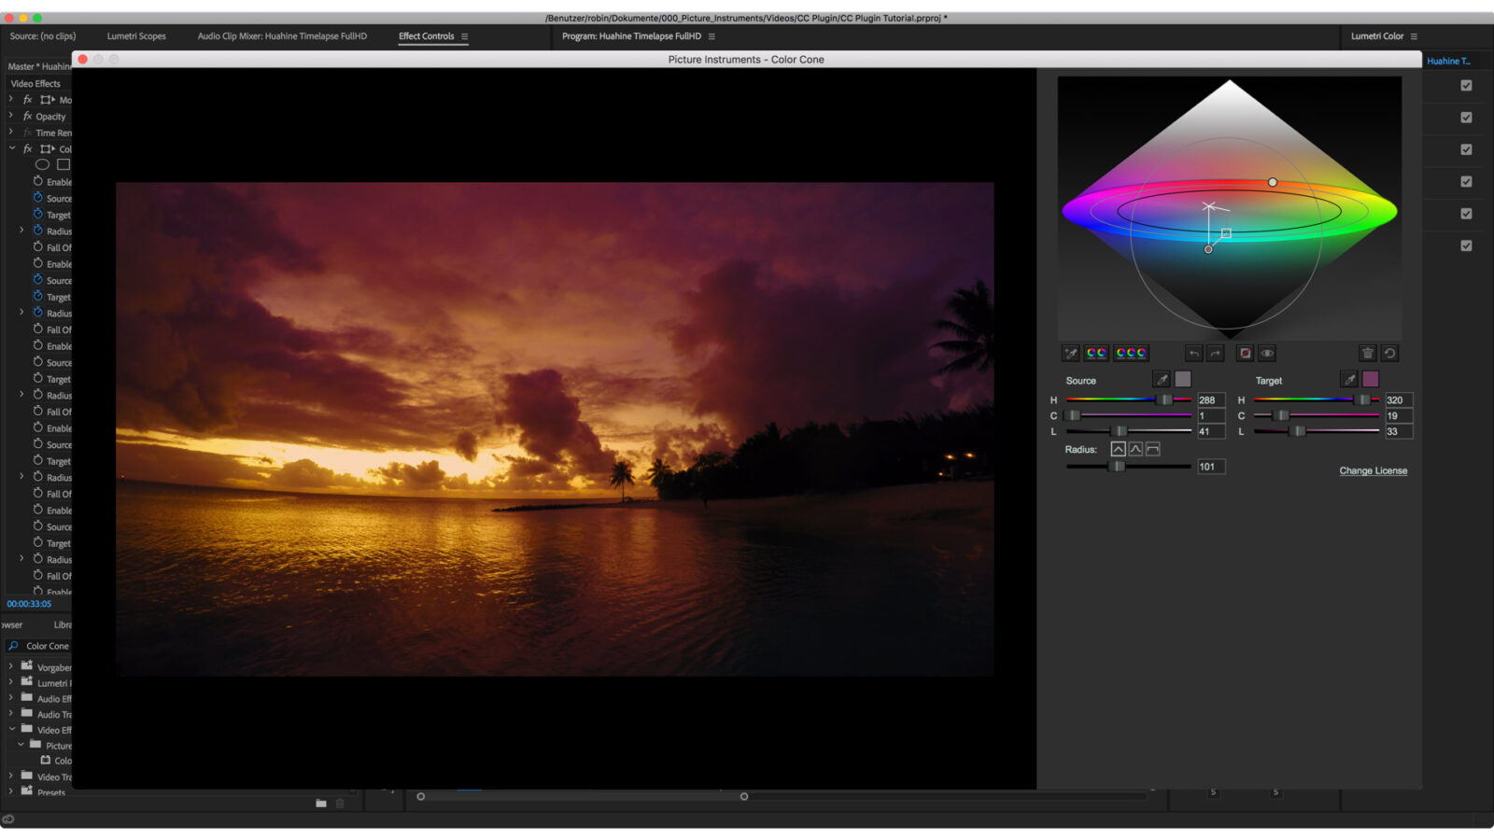This screenshot has height=840, width=1494.
Task: Pick Source color with eyedropper
Action: (x=1162, y=379)
